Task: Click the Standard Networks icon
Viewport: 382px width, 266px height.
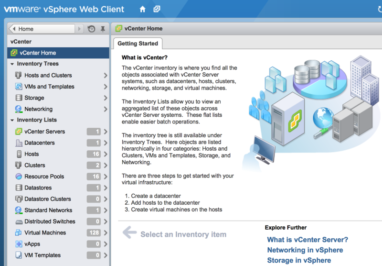Action: point(19,210)
